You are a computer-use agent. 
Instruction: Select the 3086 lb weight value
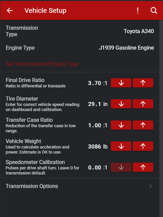pyautogui.click(x=98, y=146)
